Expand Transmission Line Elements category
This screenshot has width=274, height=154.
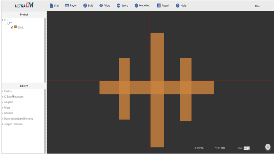click(18, 119)
